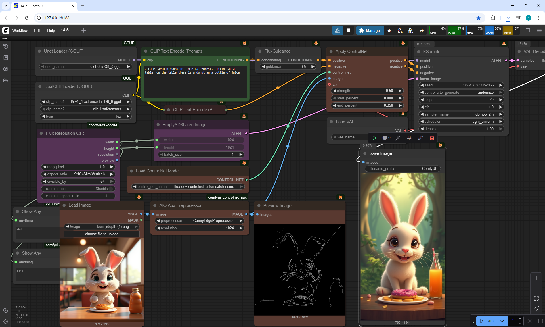Toggle dark theme moon icon
The image size is (545, 327).
pos(6,310)
